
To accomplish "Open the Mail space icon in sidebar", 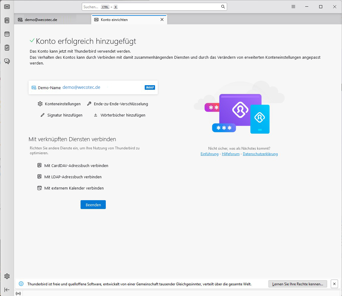I will 7,7.
